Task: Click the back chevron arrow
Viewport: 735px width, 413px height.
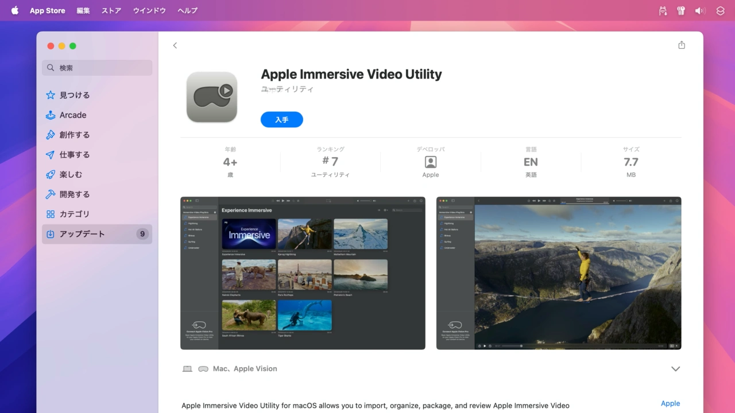Action: tap(175, 45)
